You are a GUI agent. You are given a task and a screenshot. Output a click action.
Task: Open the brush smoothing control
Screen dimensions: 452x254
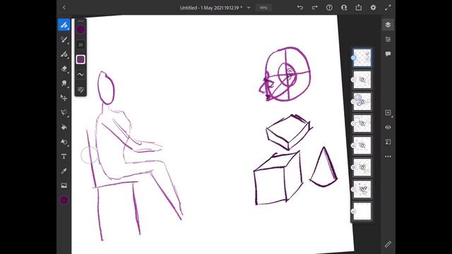pyautogui.click(x=81, y=75)
